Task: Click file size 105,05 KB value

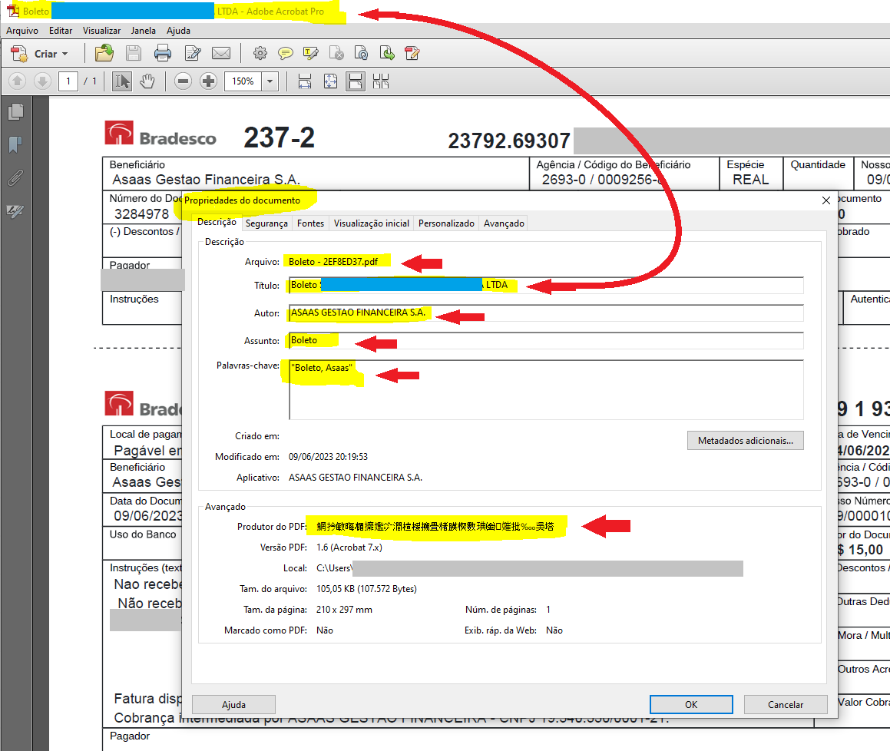Action: click(x=366, y=589)
